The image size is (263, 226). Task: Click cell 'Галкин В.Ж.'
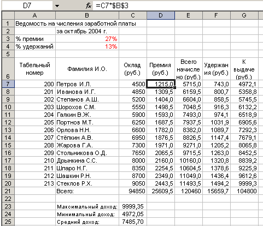point(87,115)
